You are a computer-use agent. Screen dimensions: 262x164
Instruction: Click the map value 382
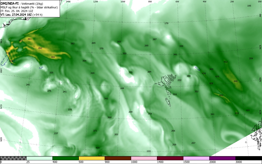[73, 43]
